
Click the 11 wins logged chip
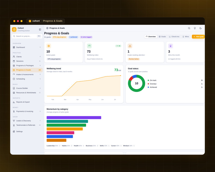click(x=86, y=37)
